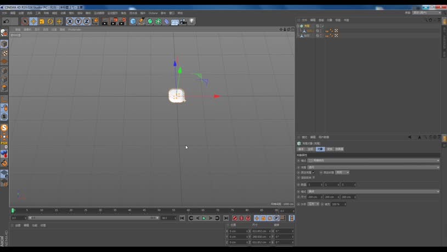Toggle the Fix Clone checkbox

click(x=314, y=172)
